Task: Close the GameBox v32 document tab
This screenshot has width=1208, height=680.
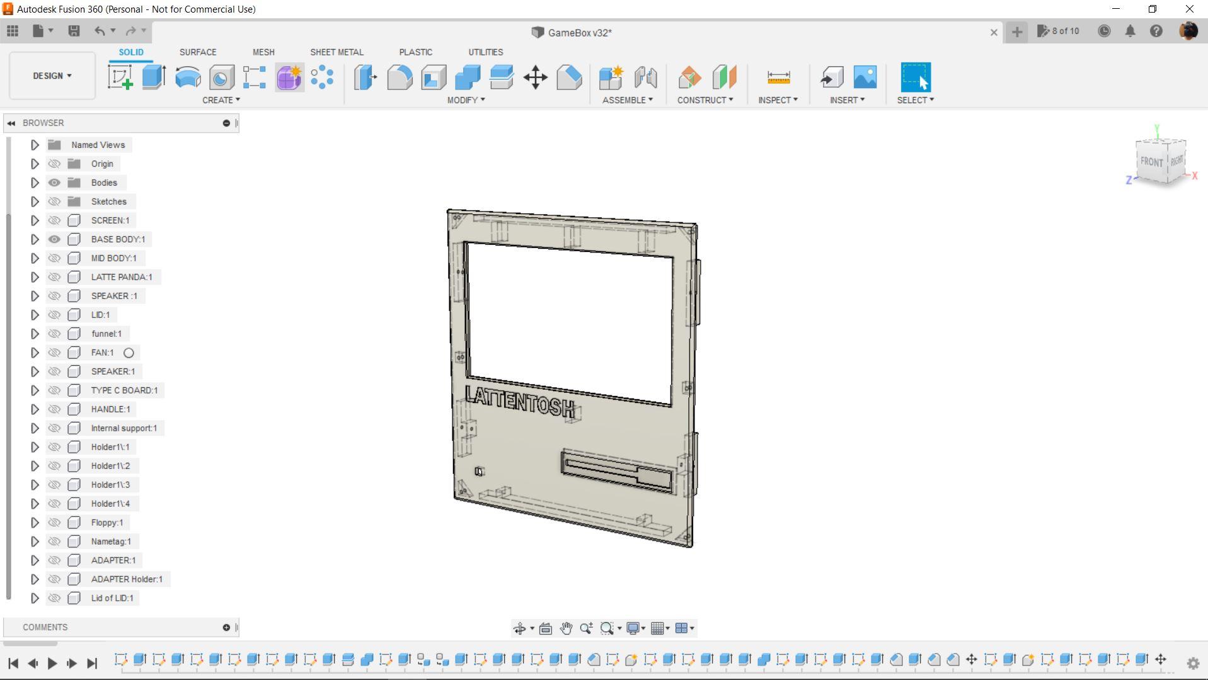Action: coord(994,32)
